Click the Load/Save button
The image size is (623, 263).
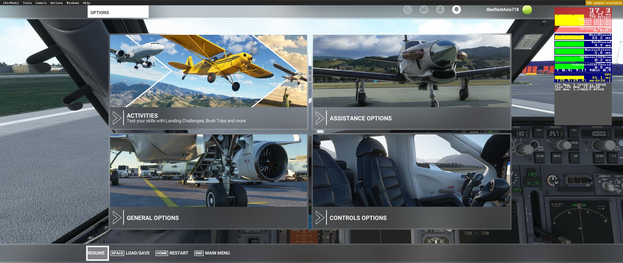(x=130, y=253)
